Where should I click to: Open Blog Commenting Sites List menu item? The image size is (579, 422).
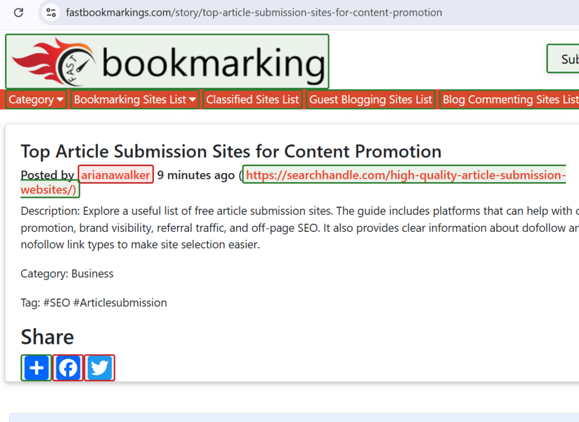coord(509,100)
